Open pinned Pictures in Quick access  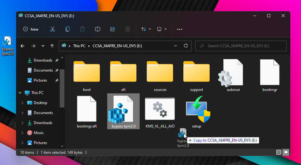pos(38,80)
